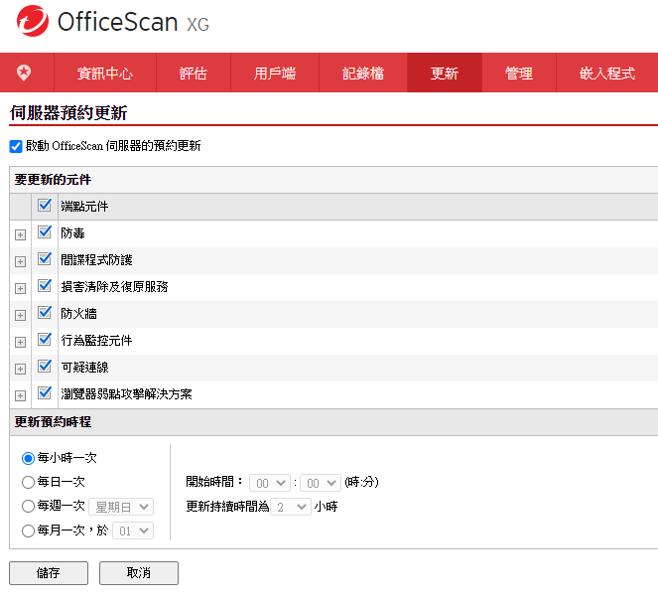Open the 嵌入程式 menu
Screen dimensions: 658x606
coord(606,74)
